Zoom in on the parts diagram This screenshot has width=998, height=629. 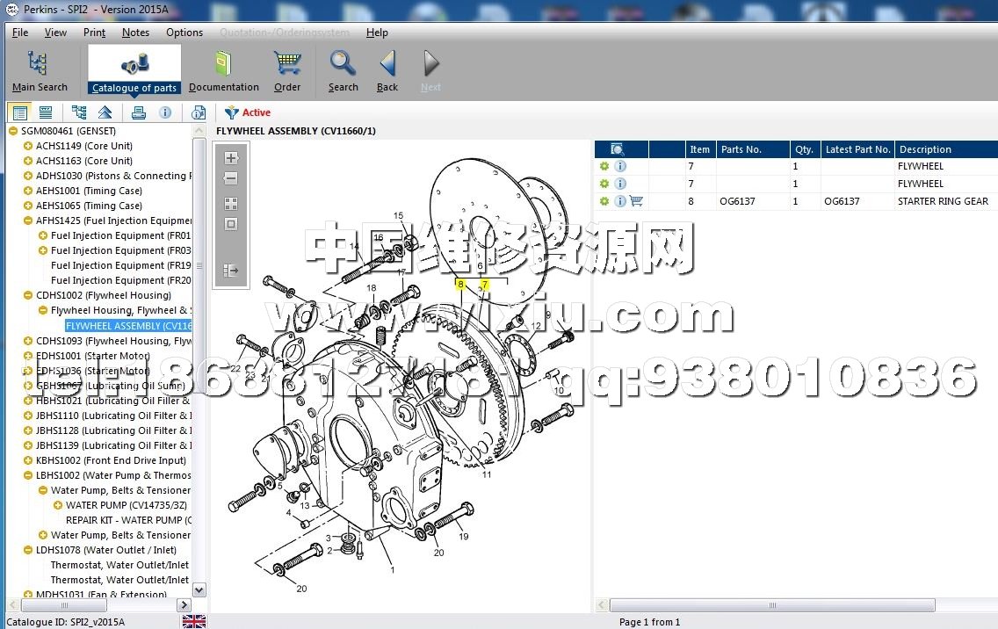pyautogui.click(x=231, y=159)
